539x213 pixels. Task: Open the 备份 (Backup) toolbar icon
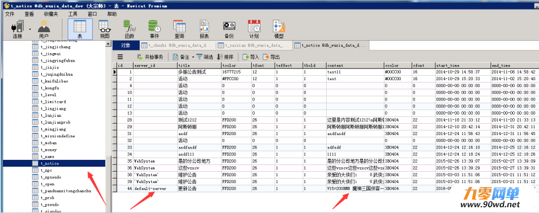pos(229,29)
